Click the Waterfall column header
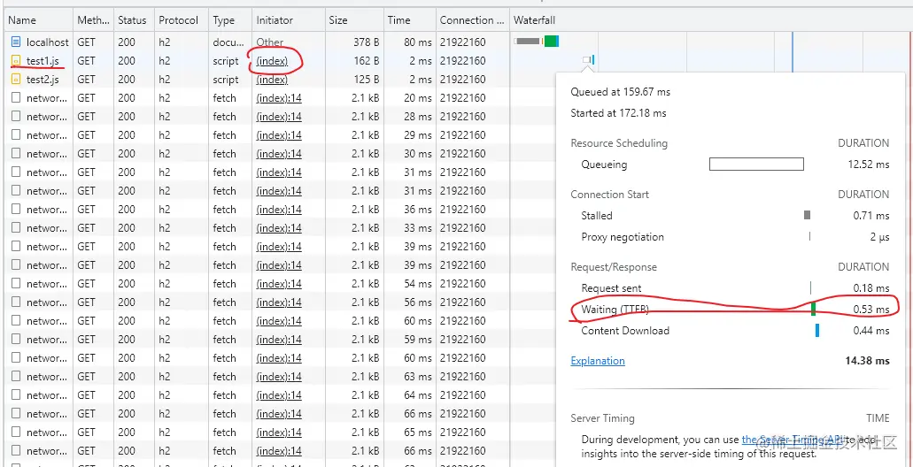The width and height of the screenshot is (913, 467). tap(534, 20)
